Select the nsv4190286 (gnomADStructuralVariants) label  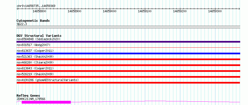(48, 80)
